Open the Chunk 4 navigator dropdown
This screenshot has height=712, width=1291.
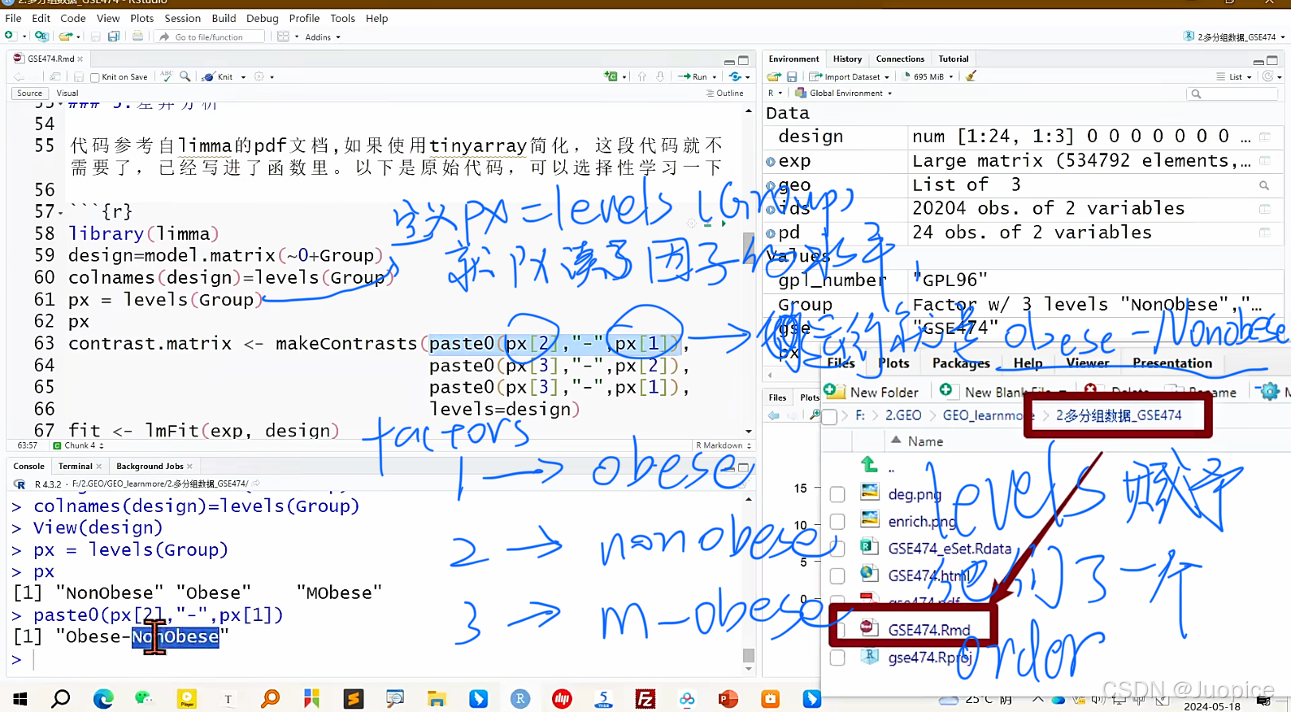coord(78,445)
